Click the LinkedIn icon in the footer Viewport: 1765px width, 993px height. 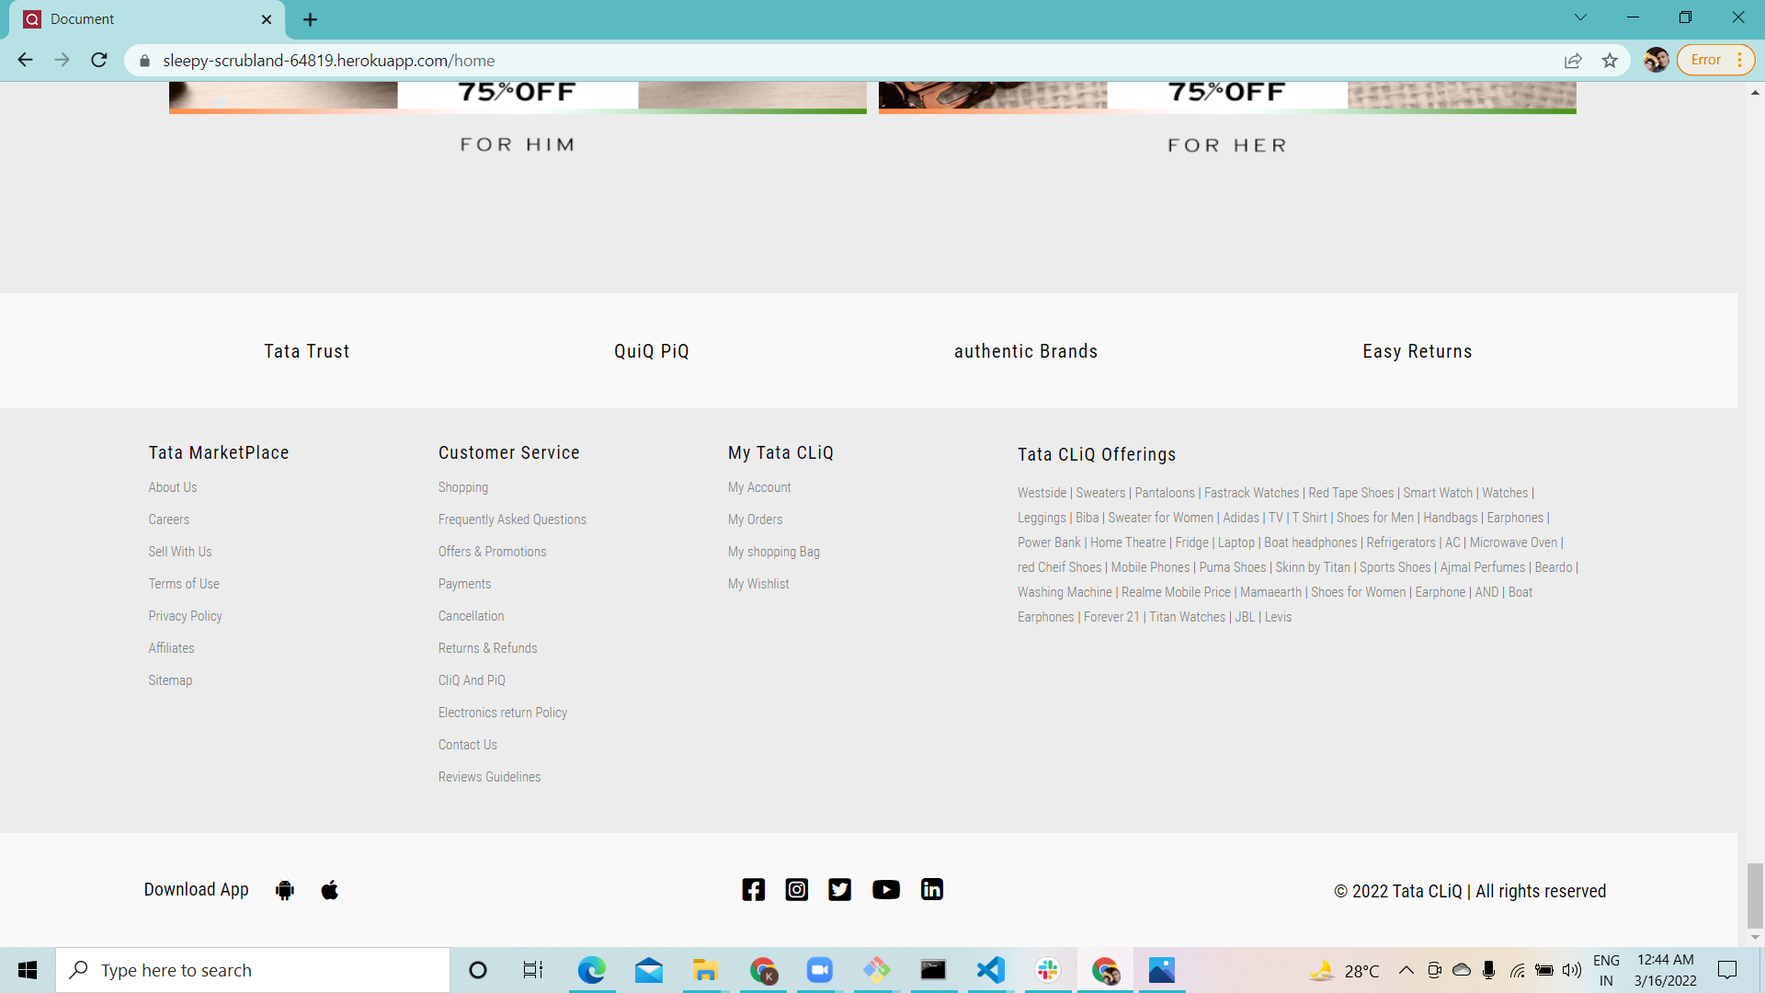coord(931,889)
